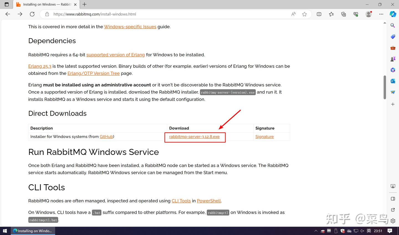
Task: Open Collections from the toolbar
Action: click(x=343, y=14)
